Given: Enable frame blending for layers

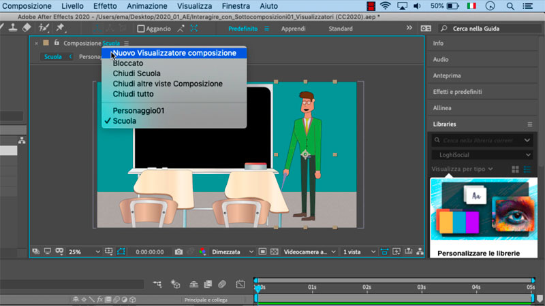Looking at the screenshot, I should click(208, 284).
